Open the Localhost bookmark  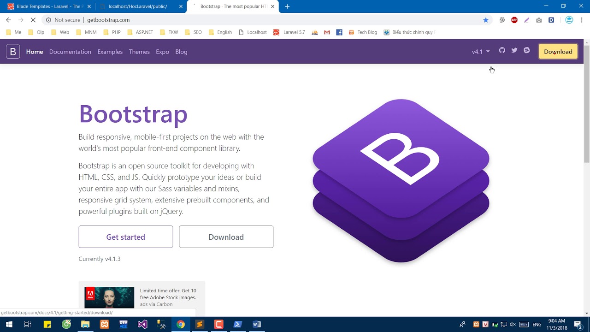point(253,32)
